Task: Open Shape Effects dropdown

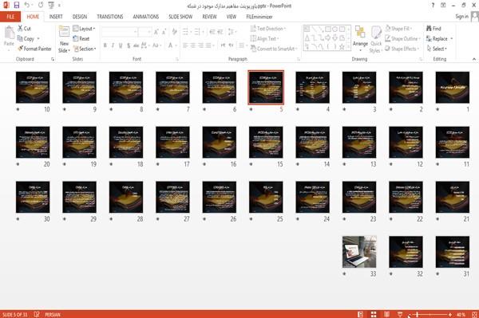Action: pyautogui.click(x=402, y=49)
